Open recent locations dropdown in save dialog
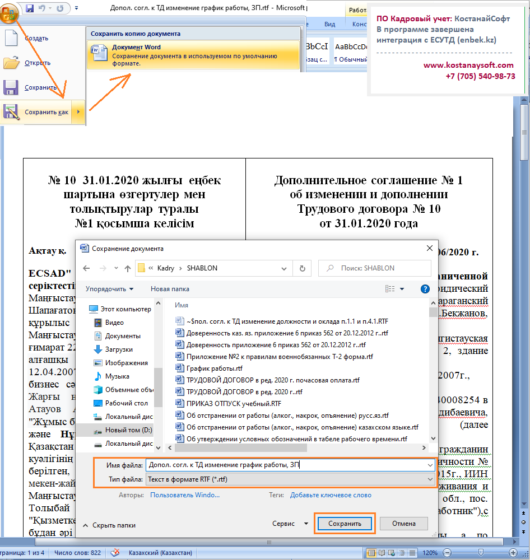This screenshot has width=530, height=560. 116,268
